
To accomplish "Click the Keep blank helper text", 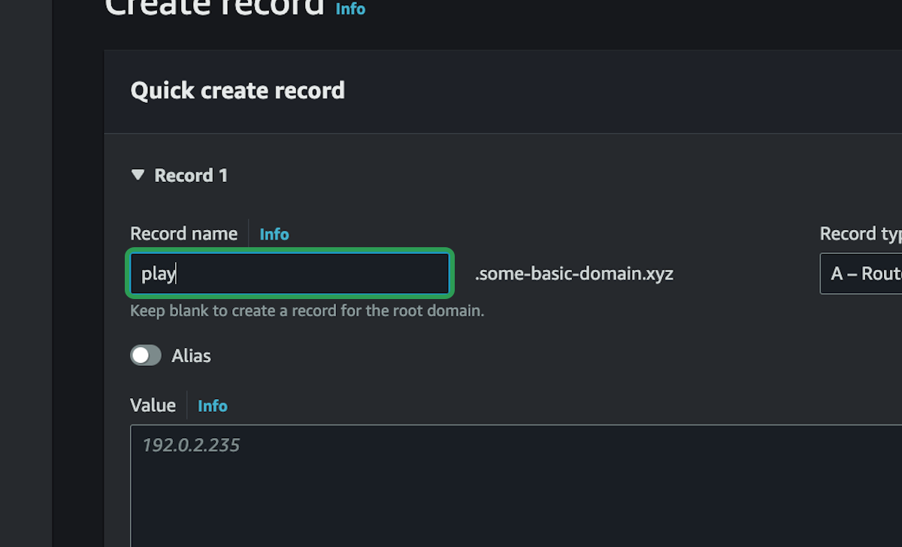I will 307,310.
